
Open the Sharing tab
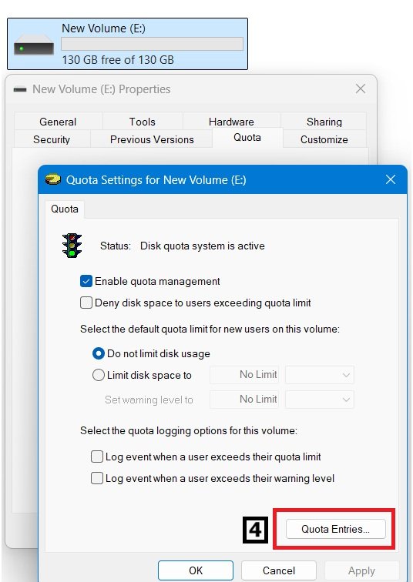point(324,122)
